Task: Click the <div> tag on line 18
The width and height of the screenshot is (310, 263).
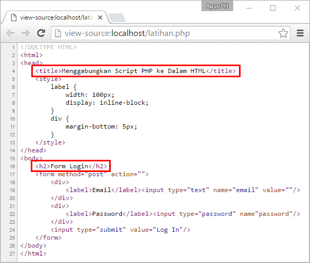Action: point(60,182)
